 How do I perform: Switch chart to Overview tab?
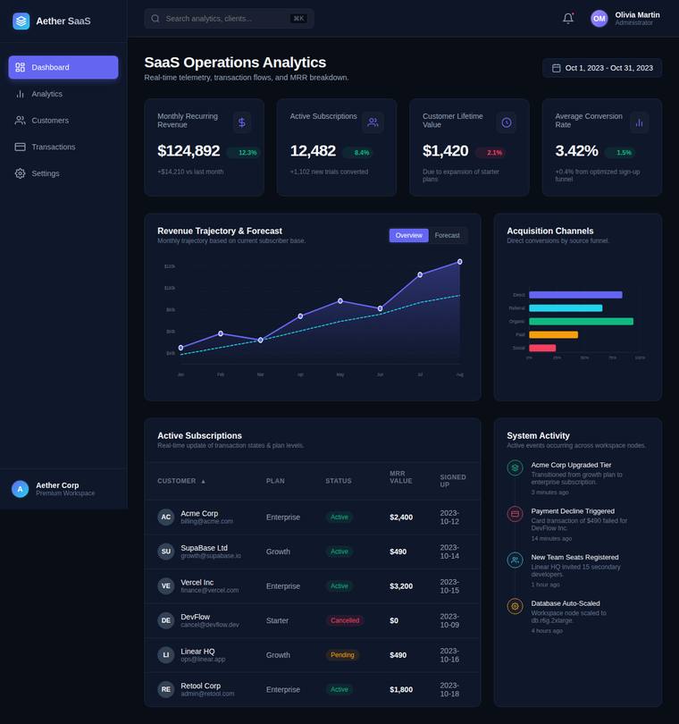click(408, 235)
